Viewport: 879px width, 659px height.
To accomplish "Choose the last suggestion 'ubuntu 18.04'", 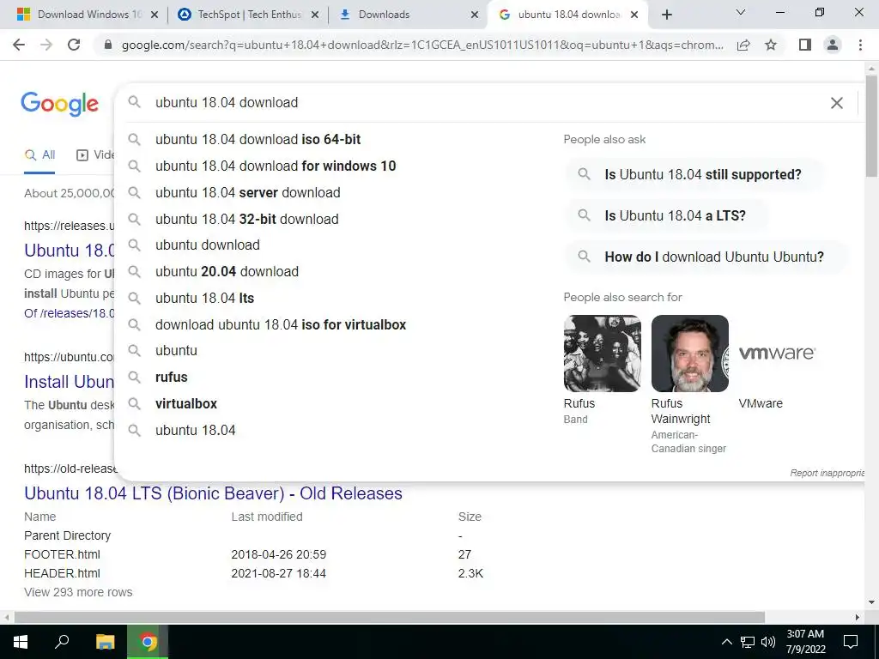I will 195,431.
